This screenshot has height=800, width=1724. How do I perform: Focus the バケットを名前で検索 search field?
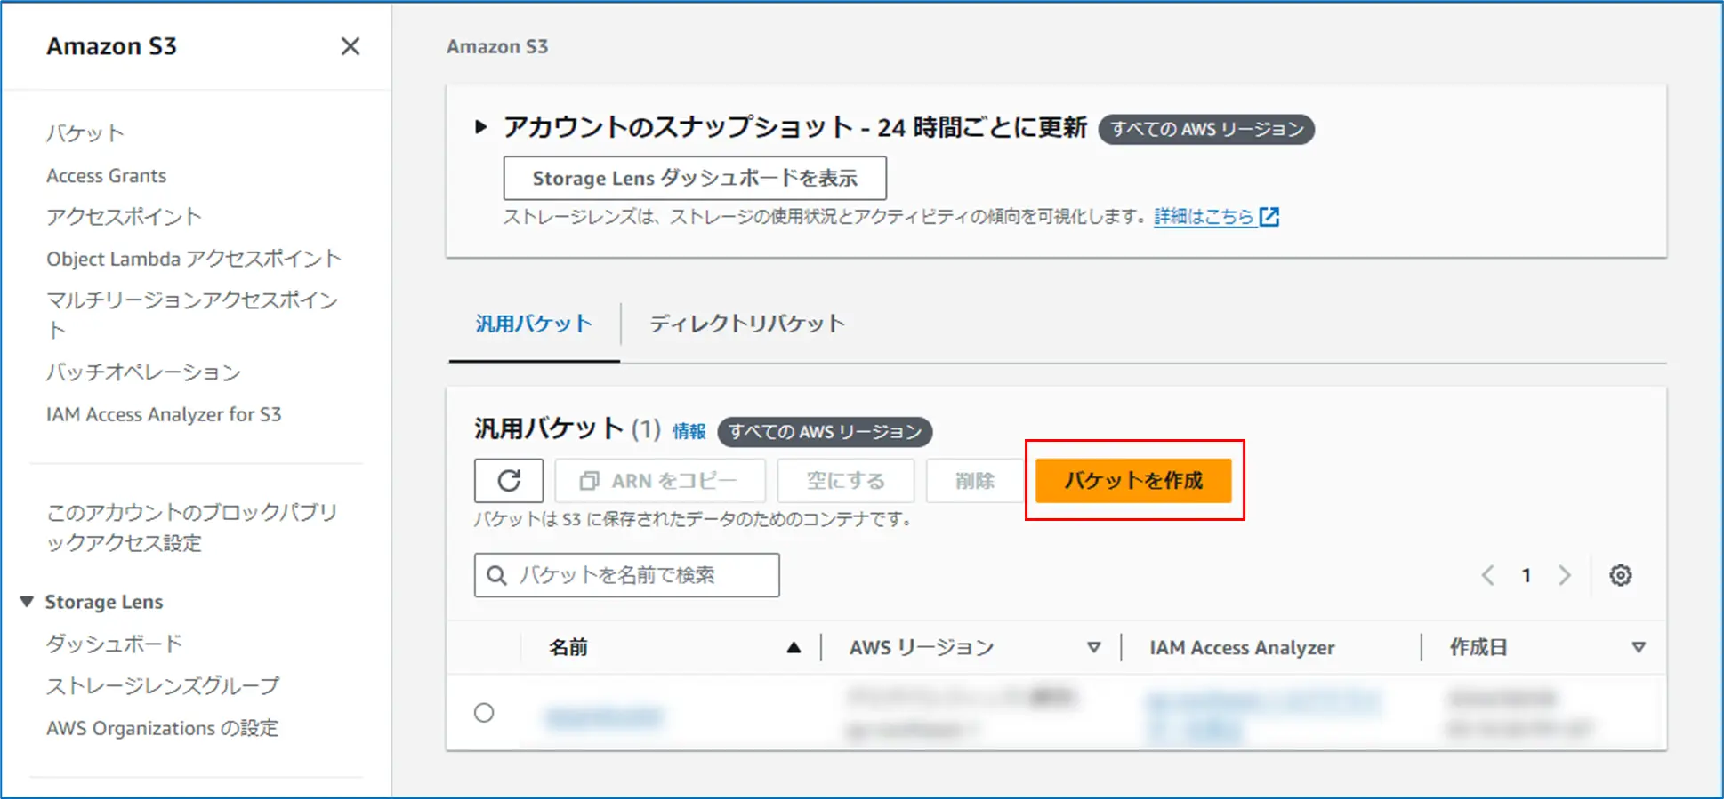(x=627, y=575)
